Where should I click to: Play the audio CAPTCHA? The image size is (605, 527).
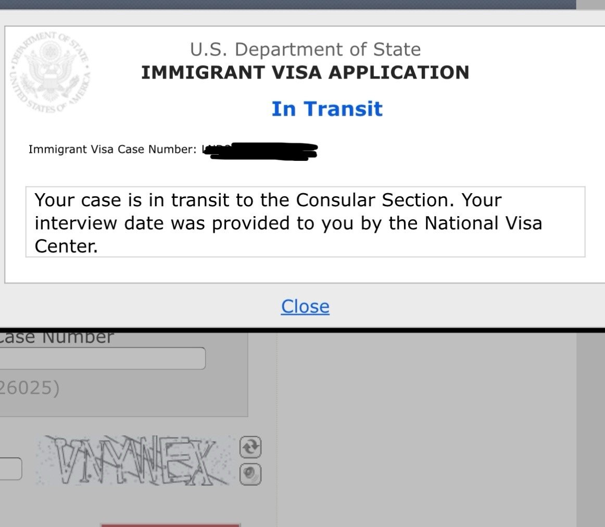pyautogui.click(x=250, y=474)
